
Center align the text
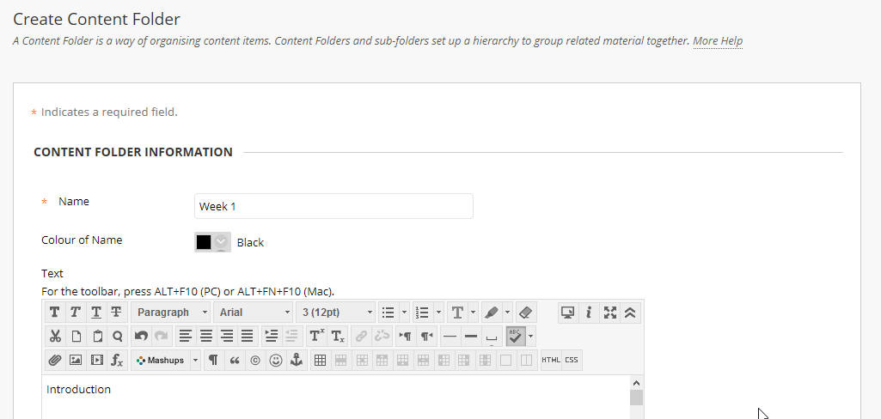(x=206, y=337)
